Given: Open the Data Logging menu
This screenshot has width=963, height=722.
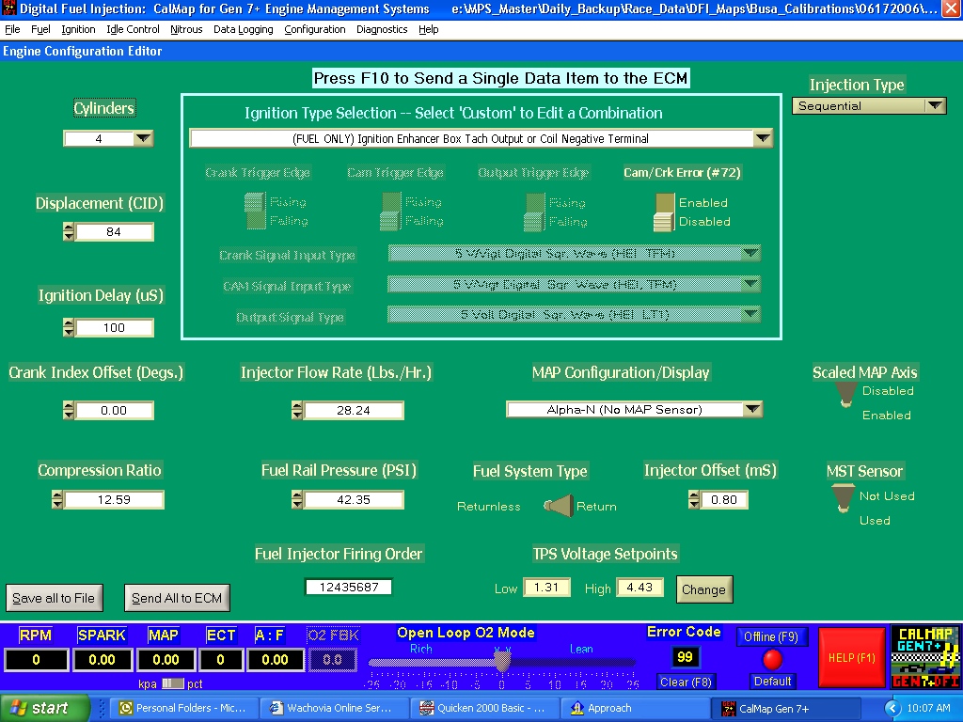Looking at the screenshot, I should point(244,29).
